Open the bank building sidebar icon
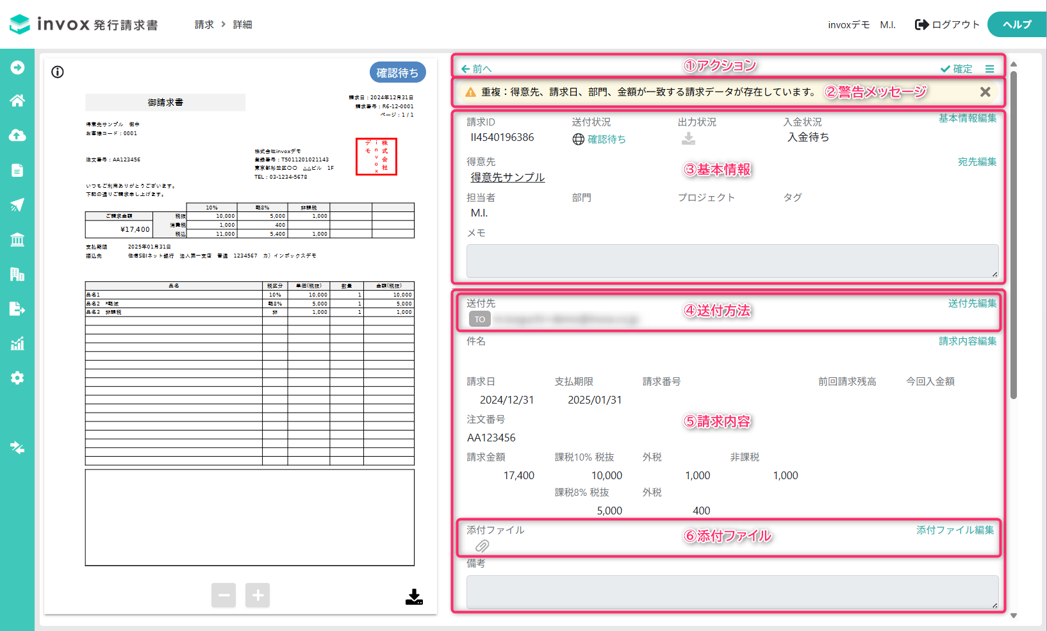 point(17,240)
